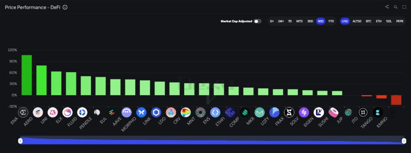Click the AERO token logo
The image size is (411, 153).
coord(38,112)
